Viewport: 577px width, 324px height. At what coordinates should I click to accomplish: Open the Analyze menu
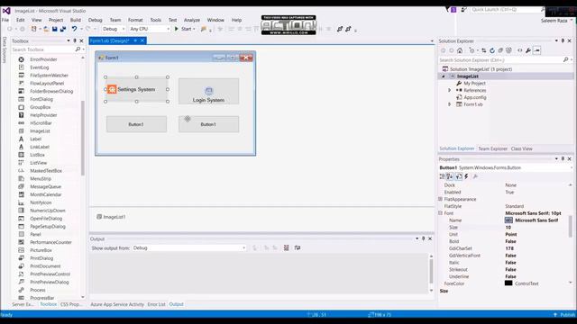click(x=192, y=20)
